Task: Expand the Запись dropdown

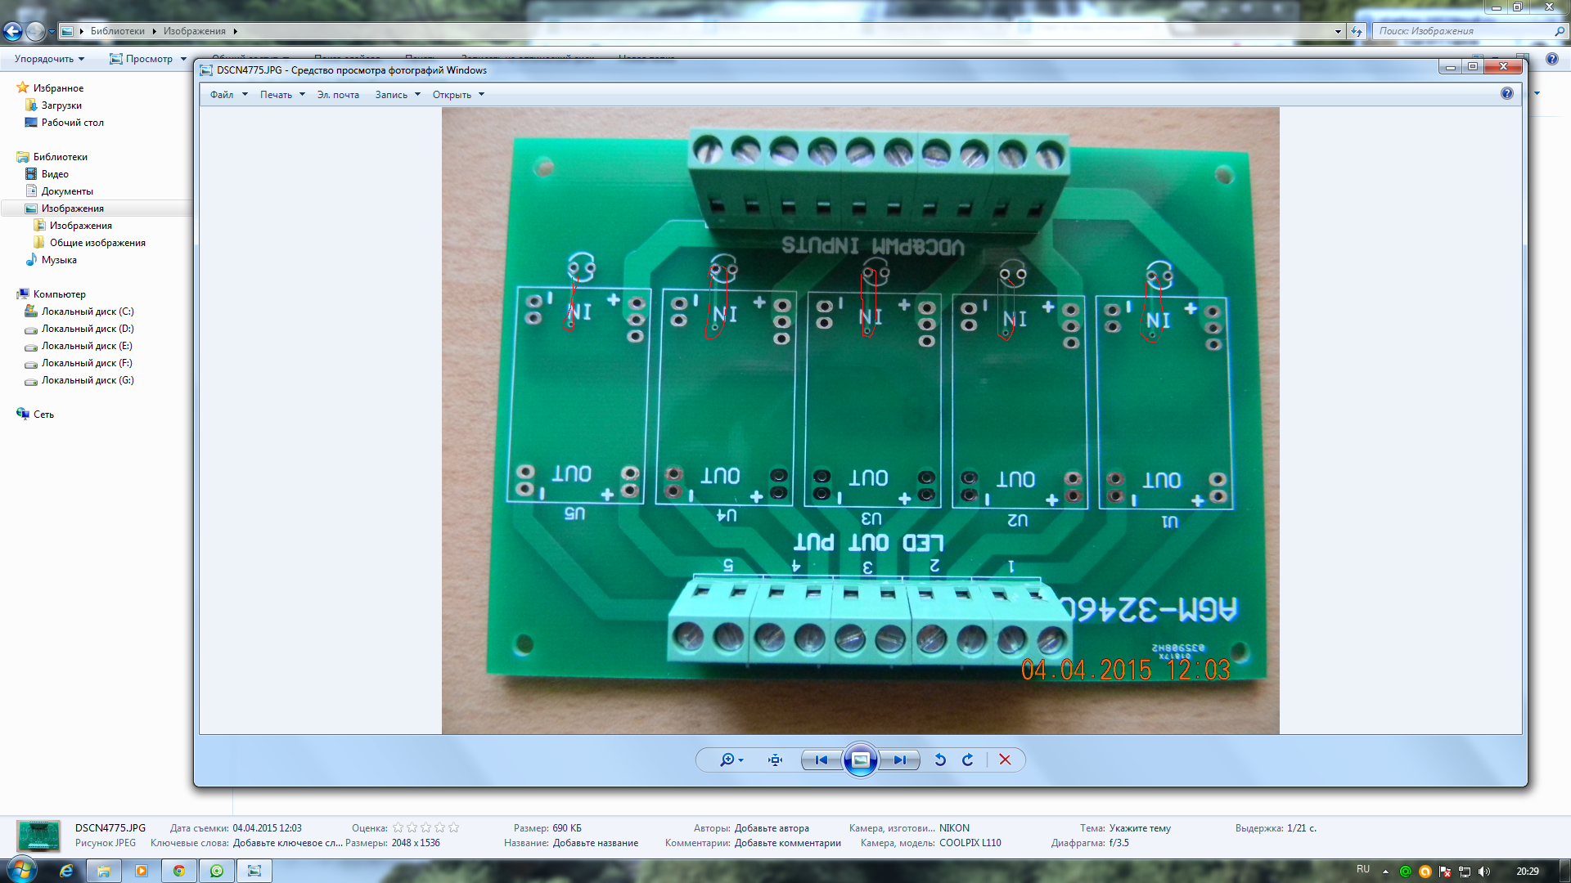Action: (397, 95)
